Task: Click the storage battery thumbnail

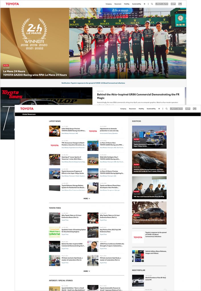Action: tap(55, 188)
